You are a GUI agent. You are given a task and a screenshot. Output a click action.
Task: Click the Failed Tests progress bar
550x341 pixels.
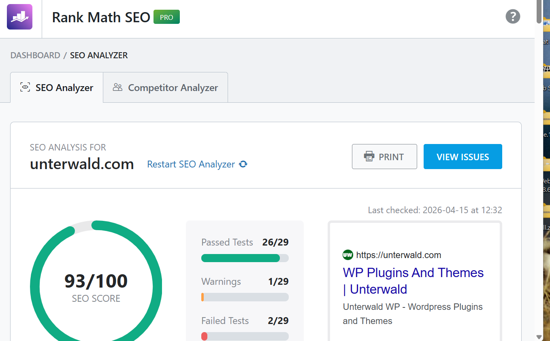coord(245,337)
